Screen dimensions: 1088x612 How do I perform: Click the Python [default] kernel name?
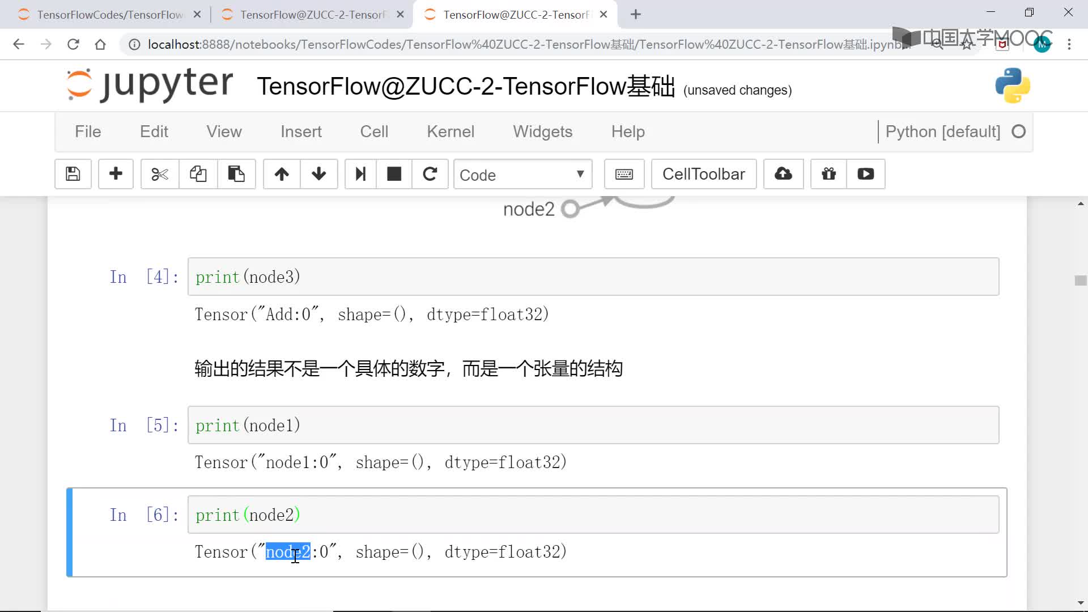tap(943, 131)
